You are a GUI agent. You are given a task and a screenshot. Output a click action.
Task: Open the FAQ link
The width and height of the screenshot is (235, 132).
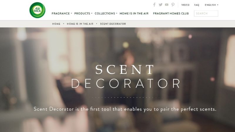(x=197, y=5)
